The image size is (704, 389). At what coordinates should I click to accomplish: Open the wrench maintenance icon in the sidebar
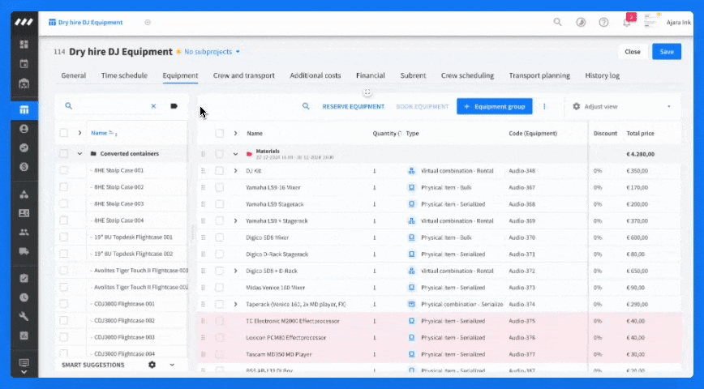[x=24, y=316]
